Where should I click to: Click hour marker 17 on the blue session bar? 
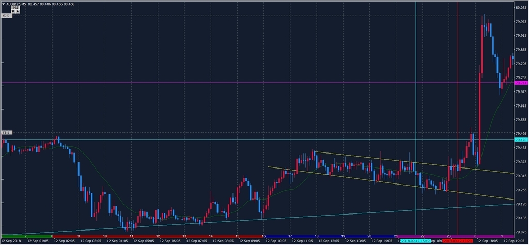click(290, 236)
